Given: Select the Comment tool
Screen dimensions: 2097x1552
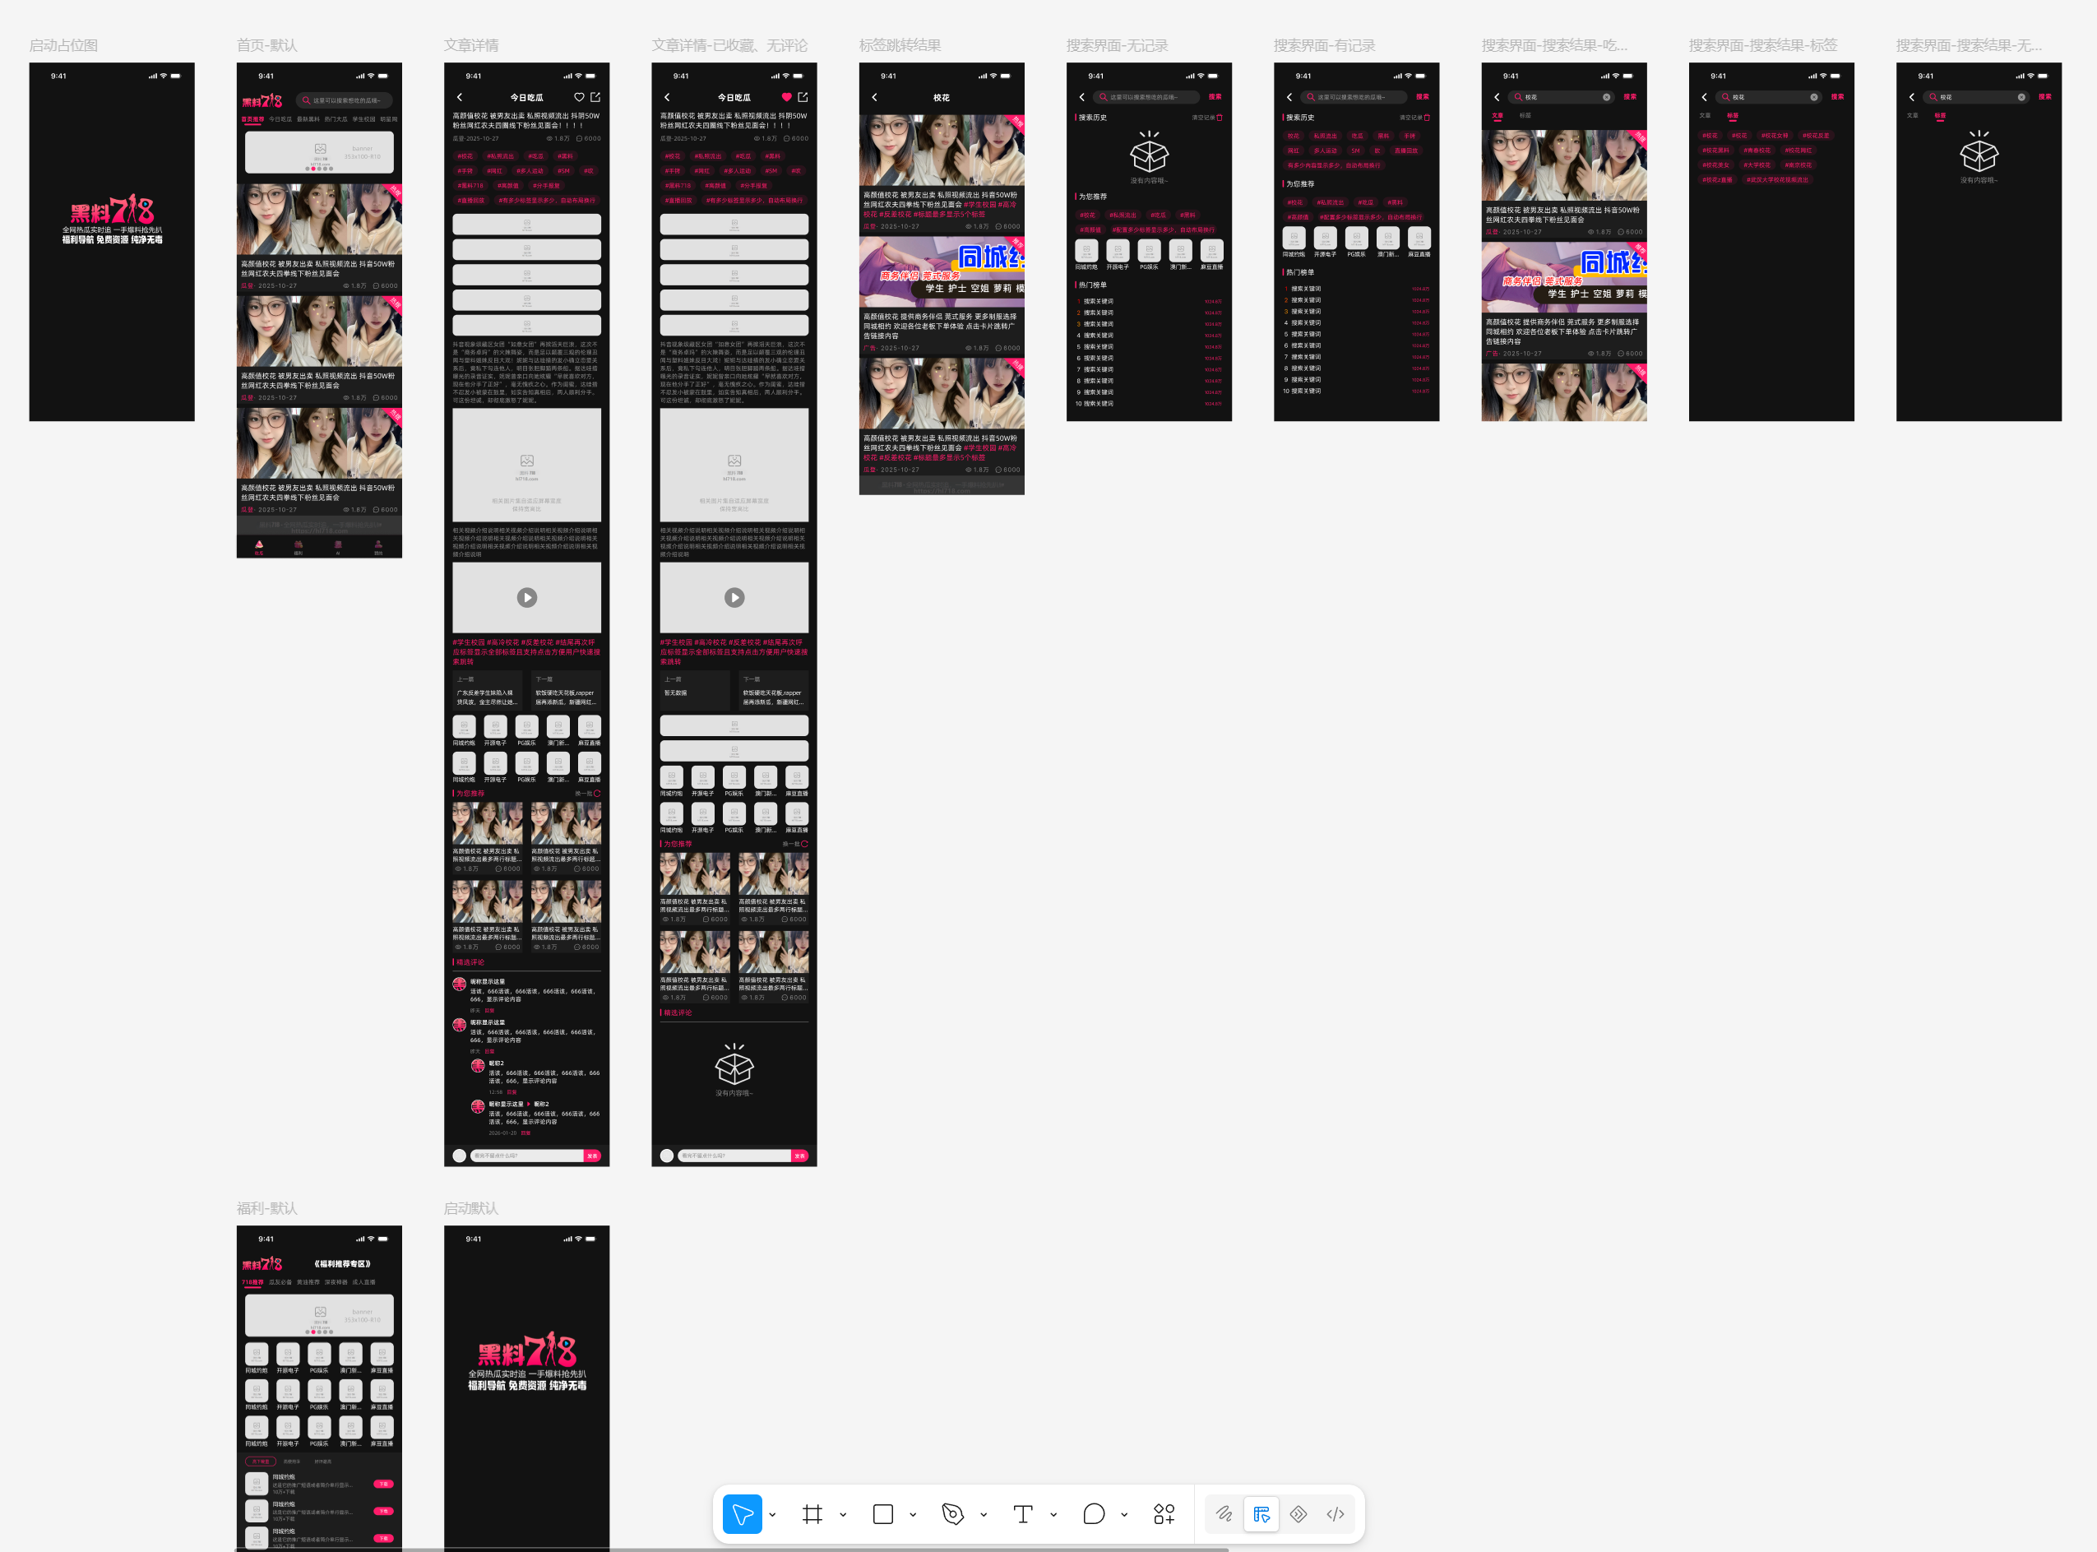Looking at the screenshot, I should point(1093,1513).
